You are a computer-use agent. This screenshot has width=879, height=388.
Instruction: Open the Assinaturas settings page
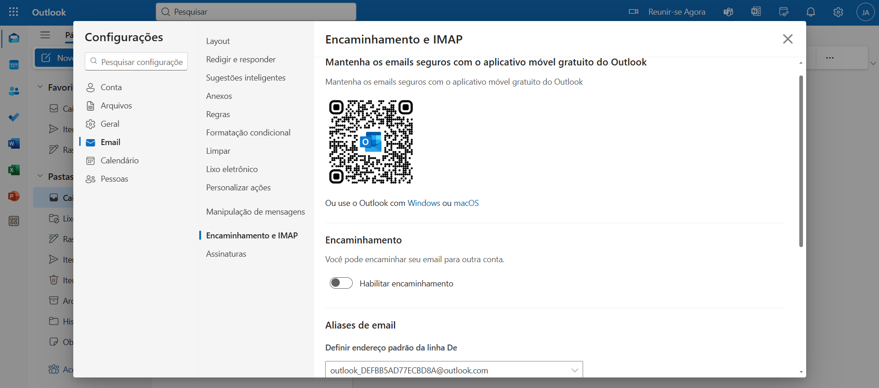click(226, 254)
